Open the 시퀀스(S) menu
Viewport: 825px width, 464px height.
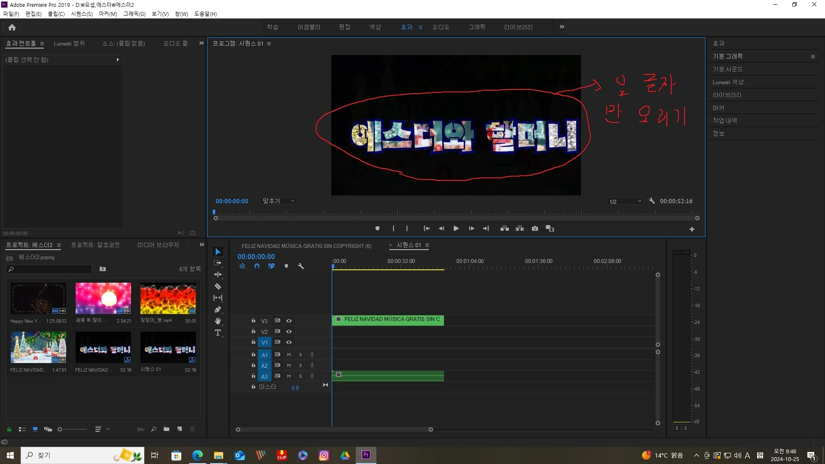pos(82,14)
